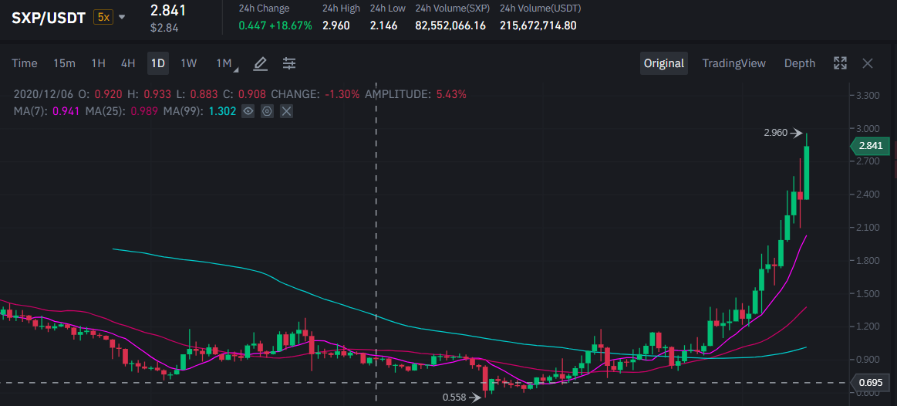Viewport: 897px width, 406px height.
Task: Click the CHANGE -1.30% readout
Action: (x=315, y=94)
